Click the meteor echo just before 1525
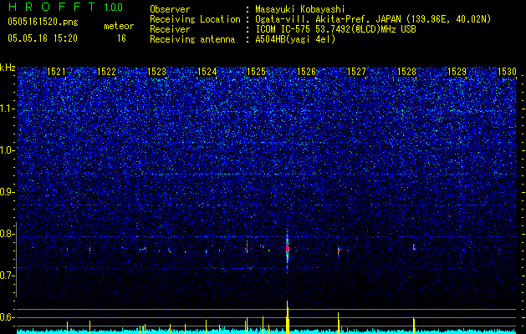The width and height of the screenshot is (526, 334). point(247,247)
